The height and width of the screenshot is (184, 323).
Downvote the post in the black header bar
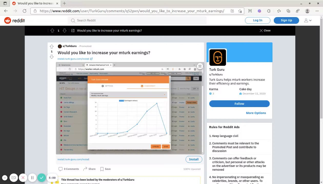(x=65, y=30)
